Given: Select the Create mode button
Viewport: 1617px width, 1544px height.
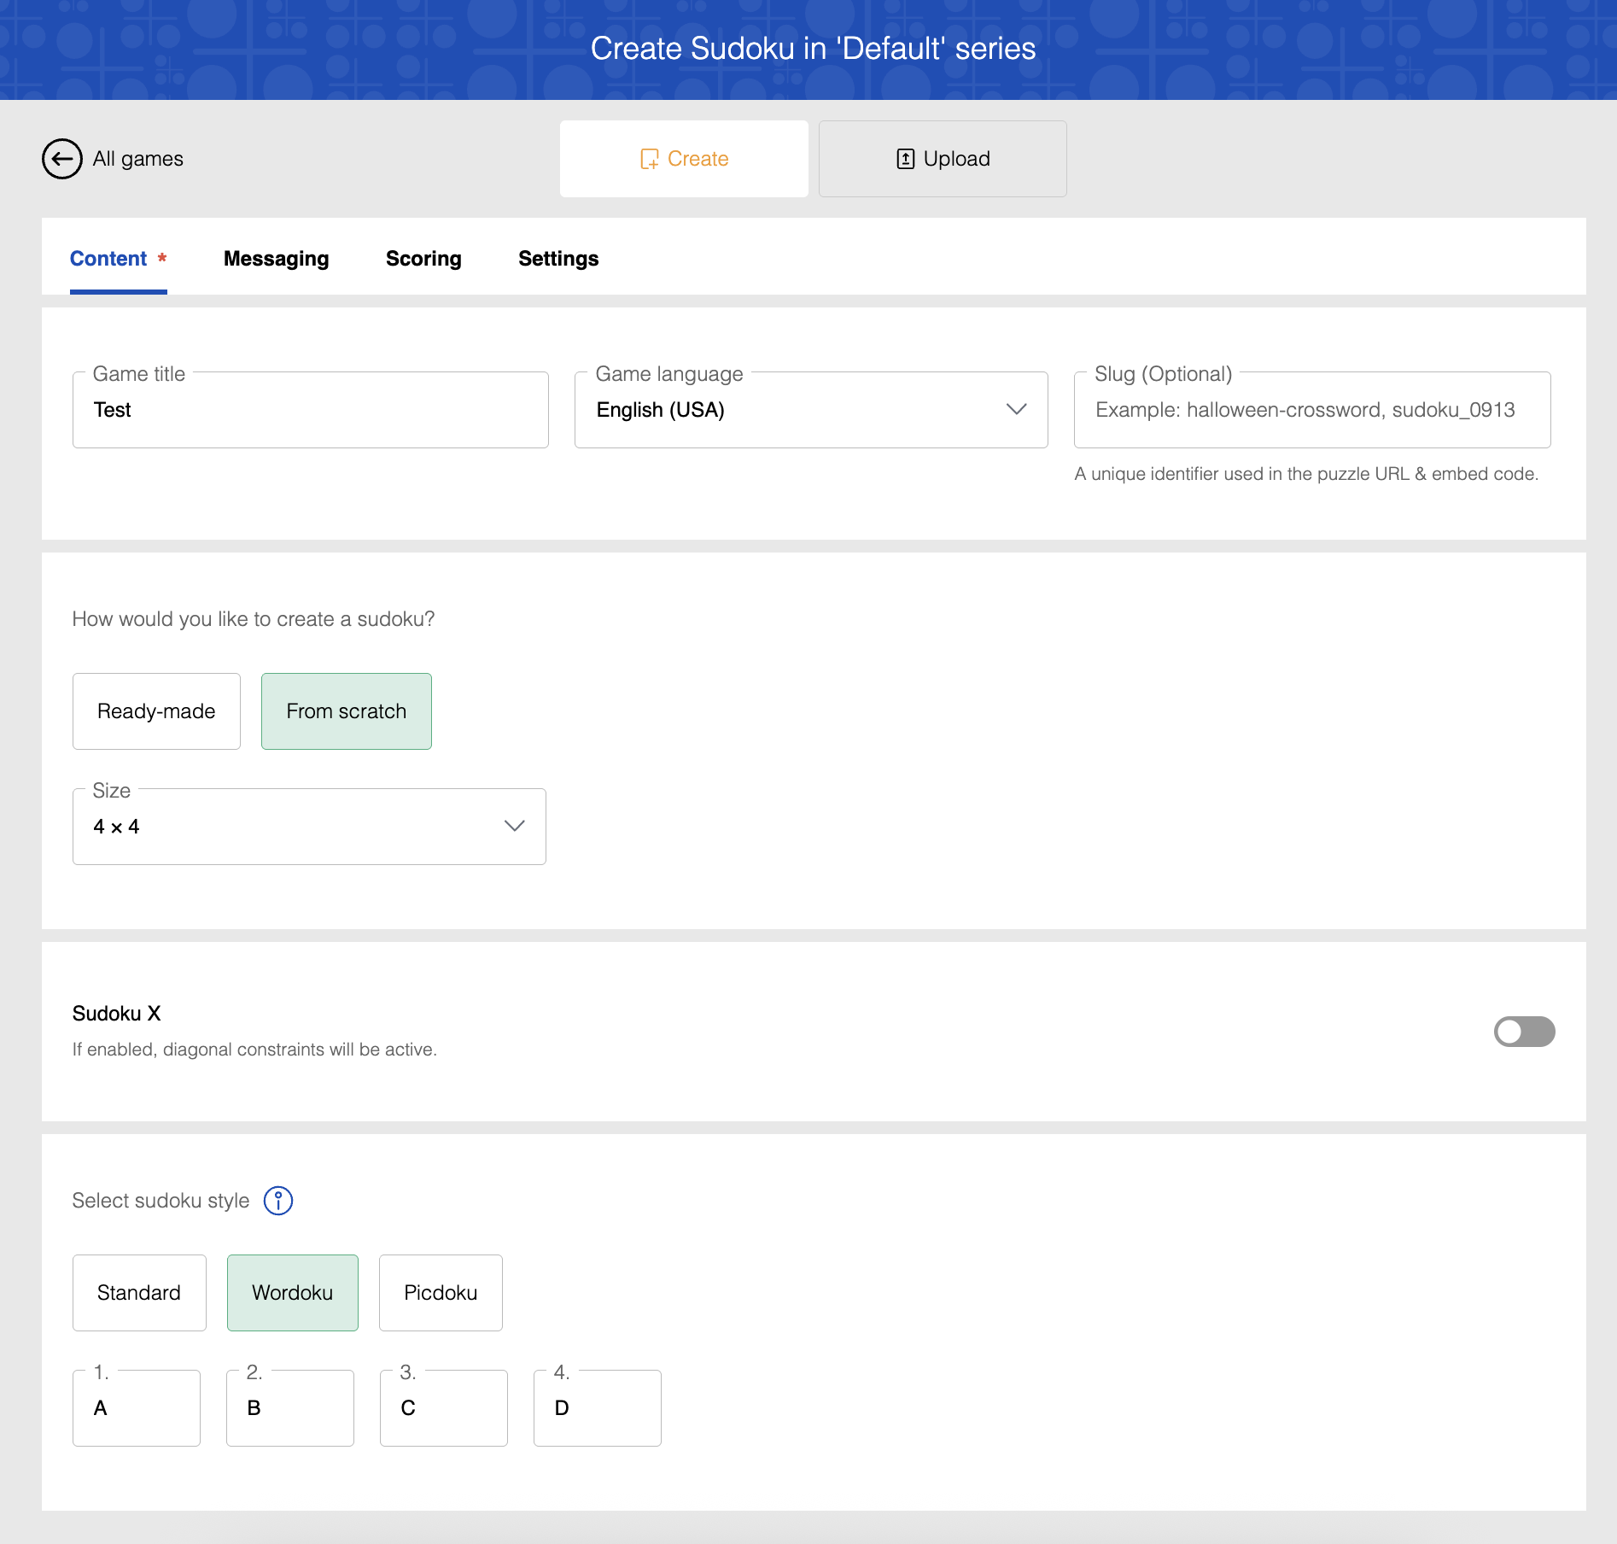Looking at the screenshot, I should pos(684,159).
